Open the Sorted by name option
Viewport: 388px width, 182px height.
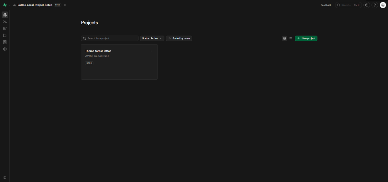pyautogui.click(x=179, y=38)
